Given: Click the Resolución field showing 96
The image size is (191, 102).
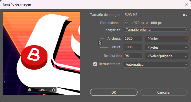Looking at the screenshot, I should 133,56.
